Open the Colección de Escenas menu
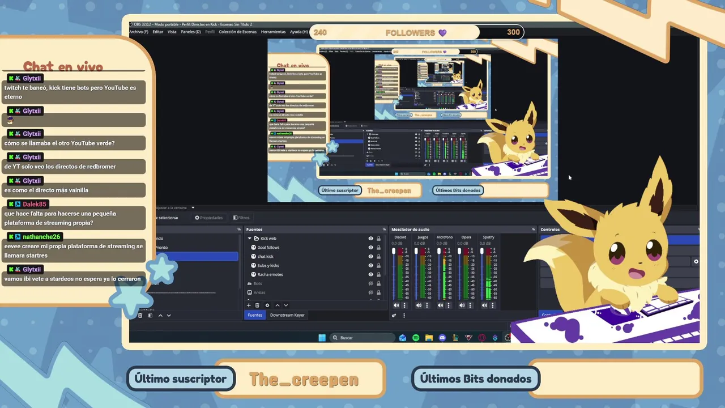This screenshot has height=408, width=725. point(238,32)
